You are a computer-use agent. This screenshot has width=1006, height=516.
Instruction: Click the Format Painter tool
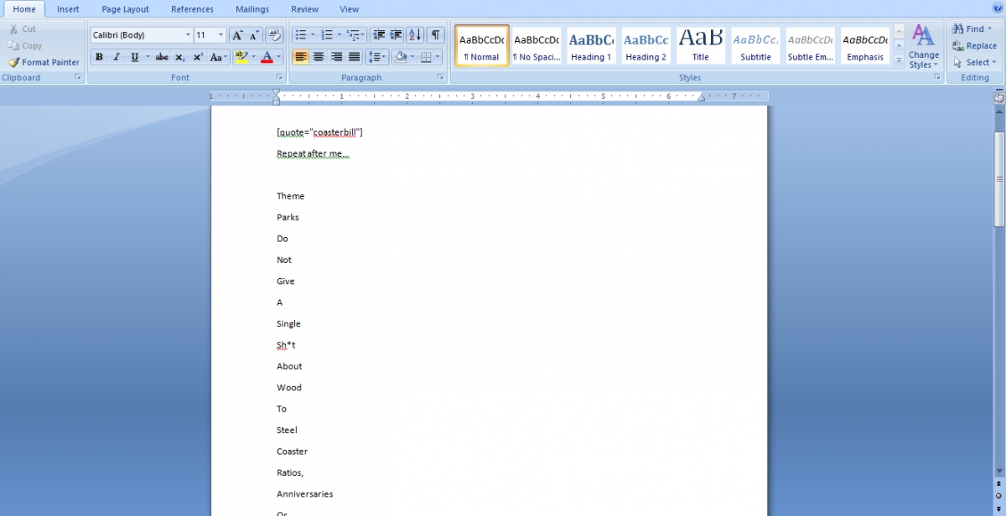coord(44,62)
